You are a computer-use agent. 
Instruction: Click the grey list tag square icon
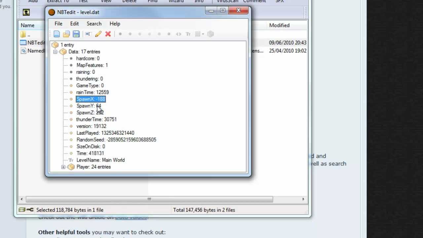(x=198, y=34)
